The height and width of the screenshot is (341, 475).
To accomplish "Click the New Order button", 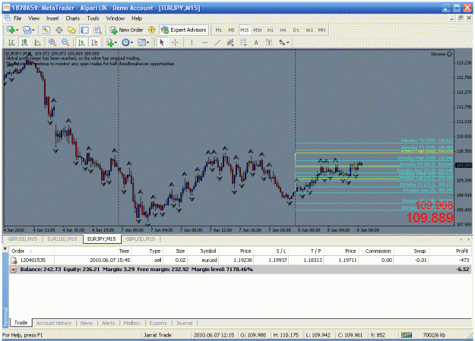I will pos(127,30).
